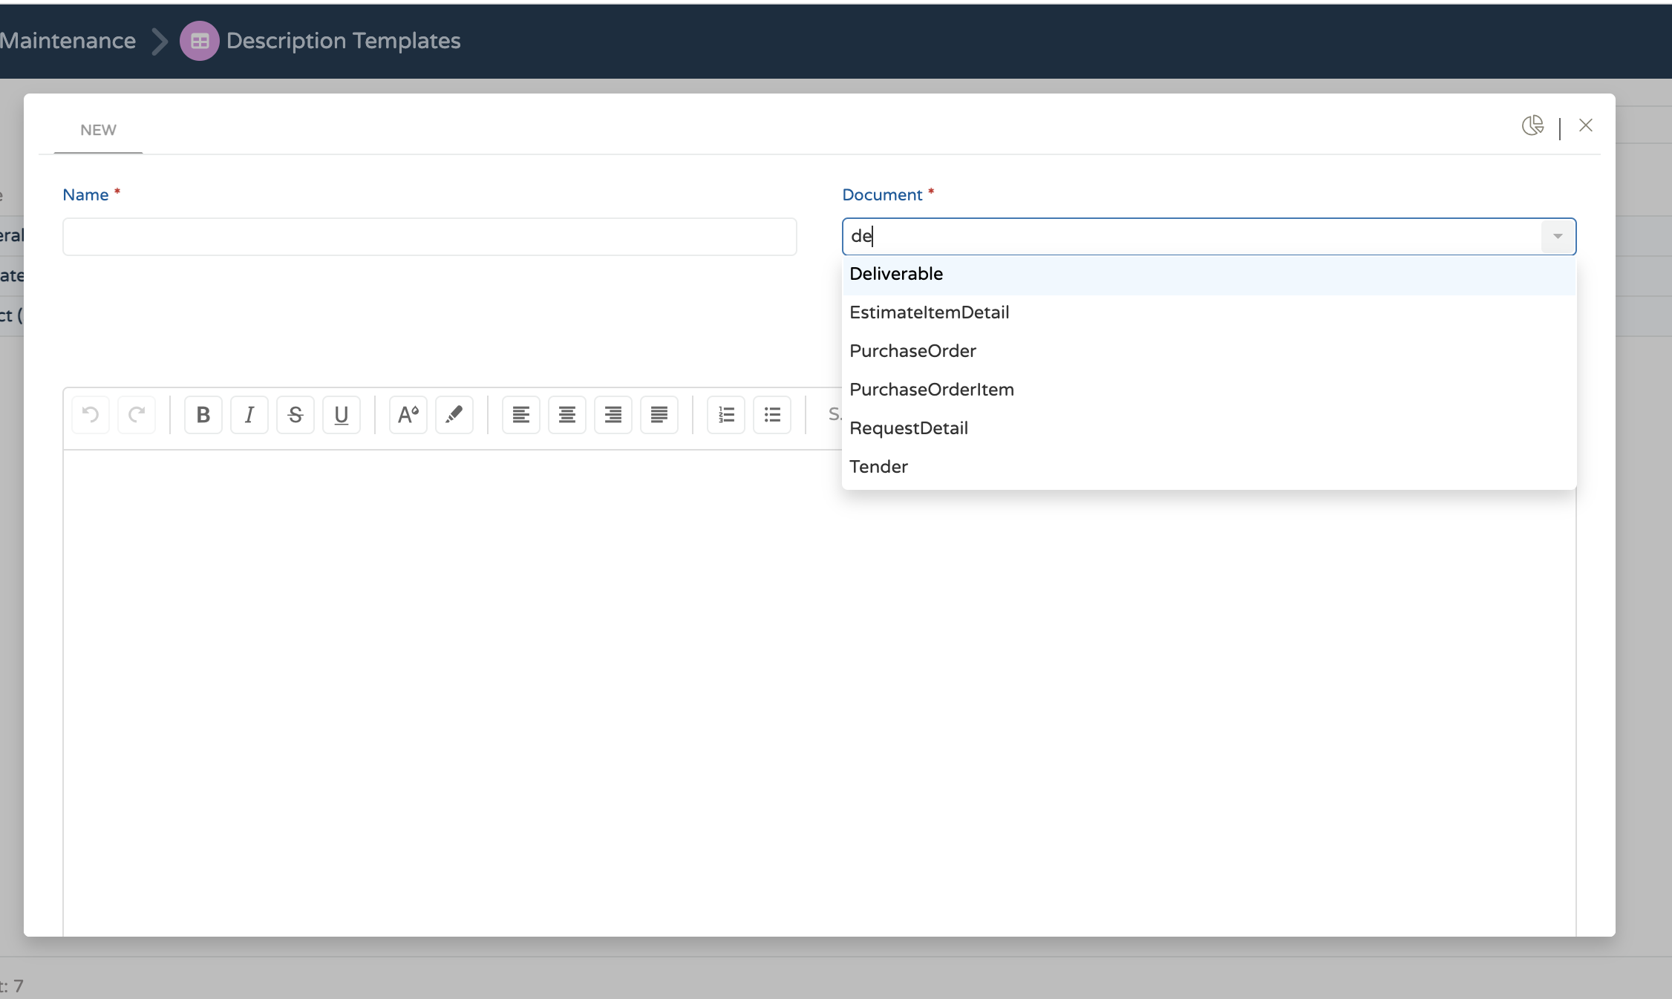Close the New template dialog
Viewport: 1672px width, 999px height.
(1586, 125)
